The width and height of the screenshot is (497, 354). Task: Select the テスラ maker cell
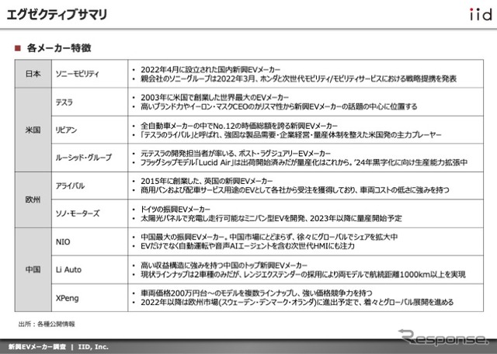[x=90, y=102]
